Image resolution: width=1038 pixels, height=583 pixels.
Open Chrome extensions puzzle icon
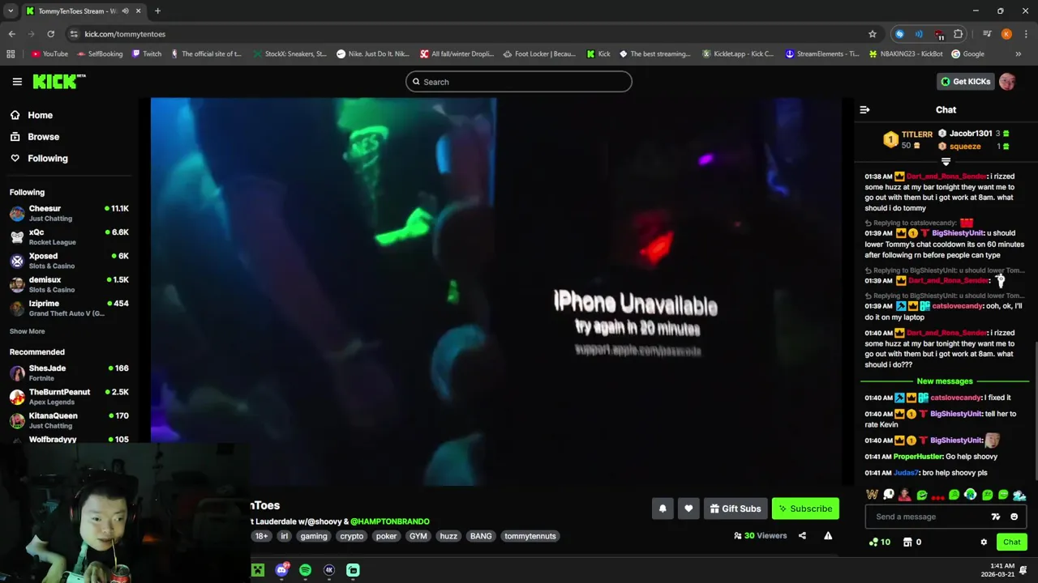pos(959,34)
